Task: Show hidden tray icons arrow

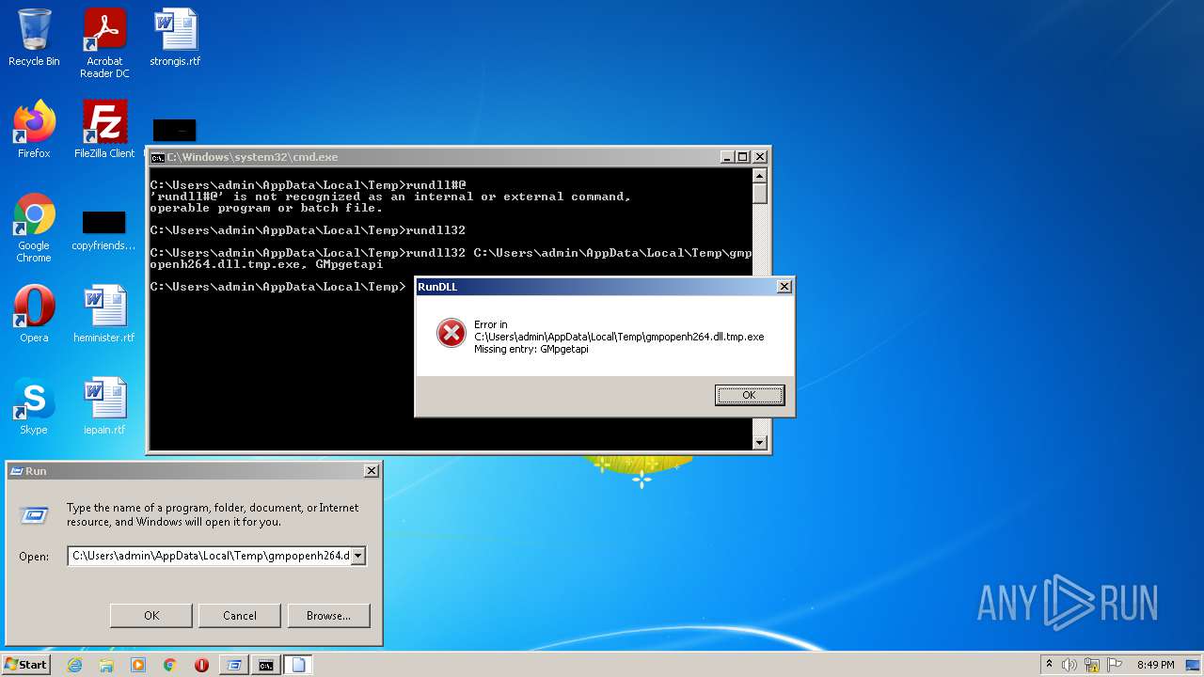Action: (x=1049, y=664)
